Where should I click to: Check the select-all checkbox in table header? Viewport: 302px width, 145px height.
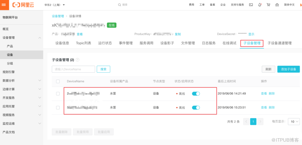pyautogui.click(x=58, y=81)
